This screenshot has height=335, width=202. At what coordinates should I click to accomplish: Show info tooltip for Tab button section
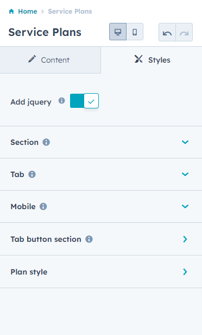89,239
